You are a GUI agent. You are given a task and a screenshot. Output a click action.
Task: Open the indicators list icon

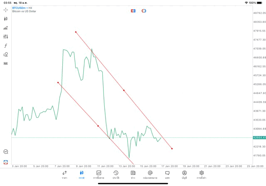tap(6, 28)
